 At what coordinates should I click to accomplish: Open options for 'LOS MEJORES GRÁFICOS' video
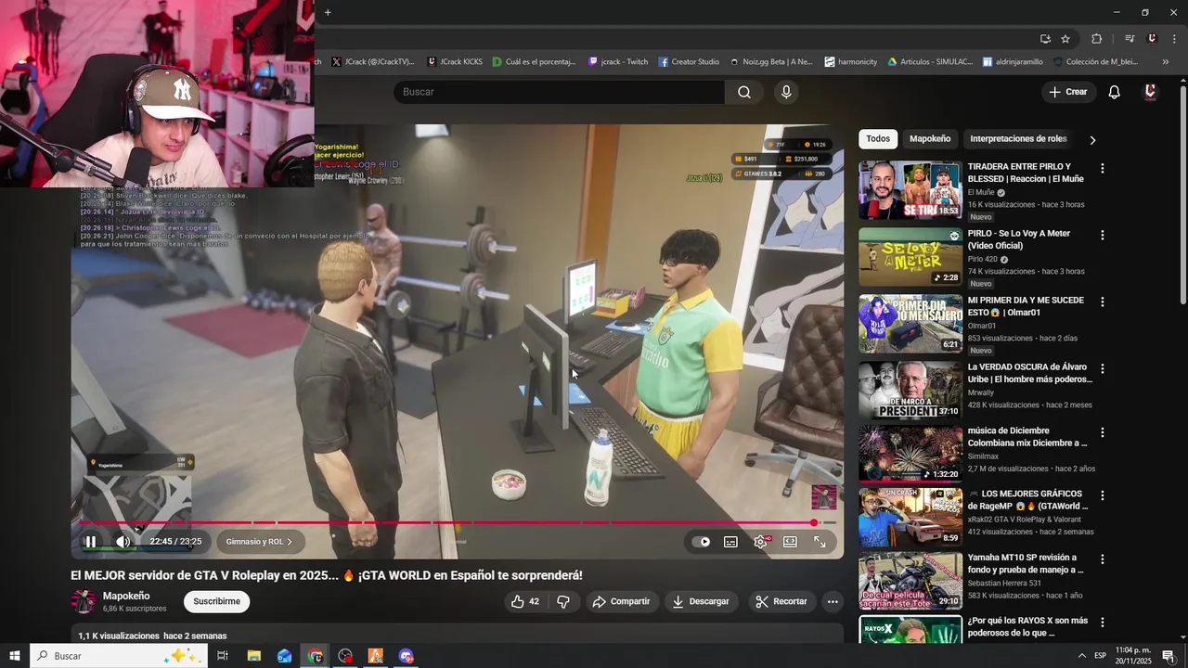[1103, 495]
